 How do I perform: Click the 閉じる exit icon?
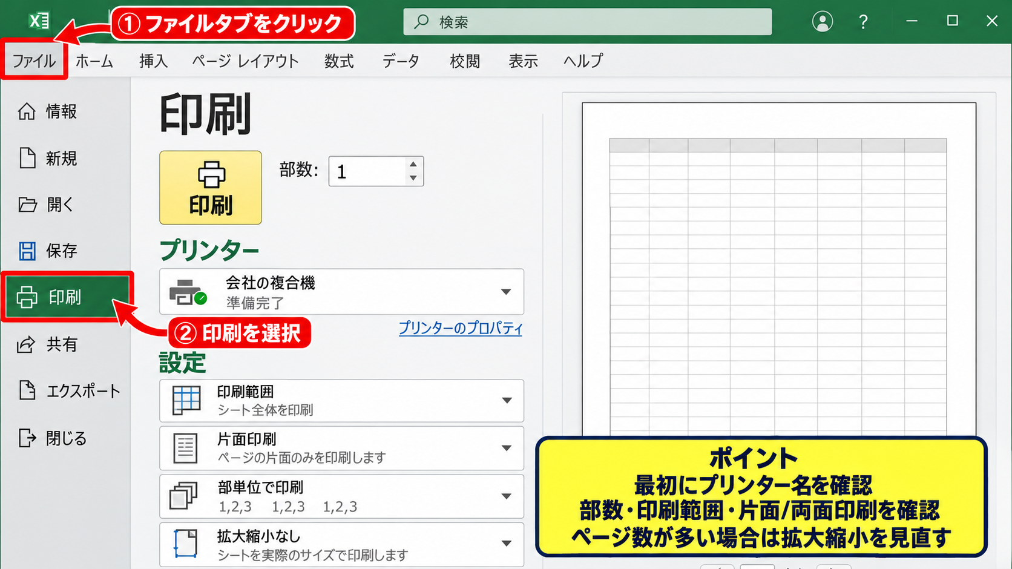click(x=27, y=438)
